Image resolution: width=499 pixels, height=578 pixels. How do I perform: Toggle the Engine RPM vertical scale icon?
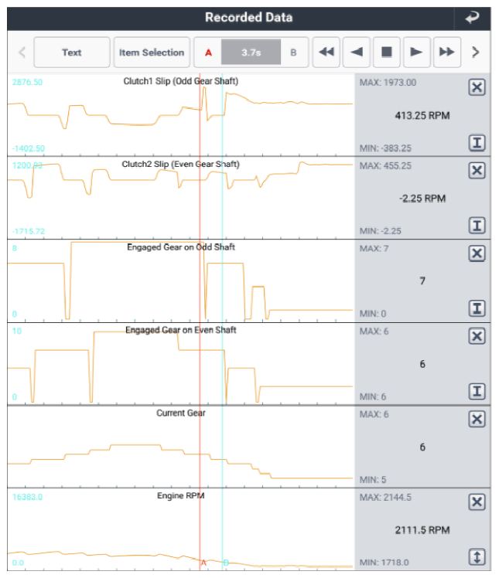pyautogui.click(x=477, y=557)
